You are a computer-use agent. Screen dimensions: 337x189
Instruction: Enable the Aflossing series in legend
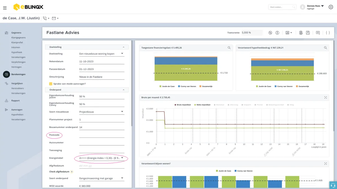tap(233, 105)
